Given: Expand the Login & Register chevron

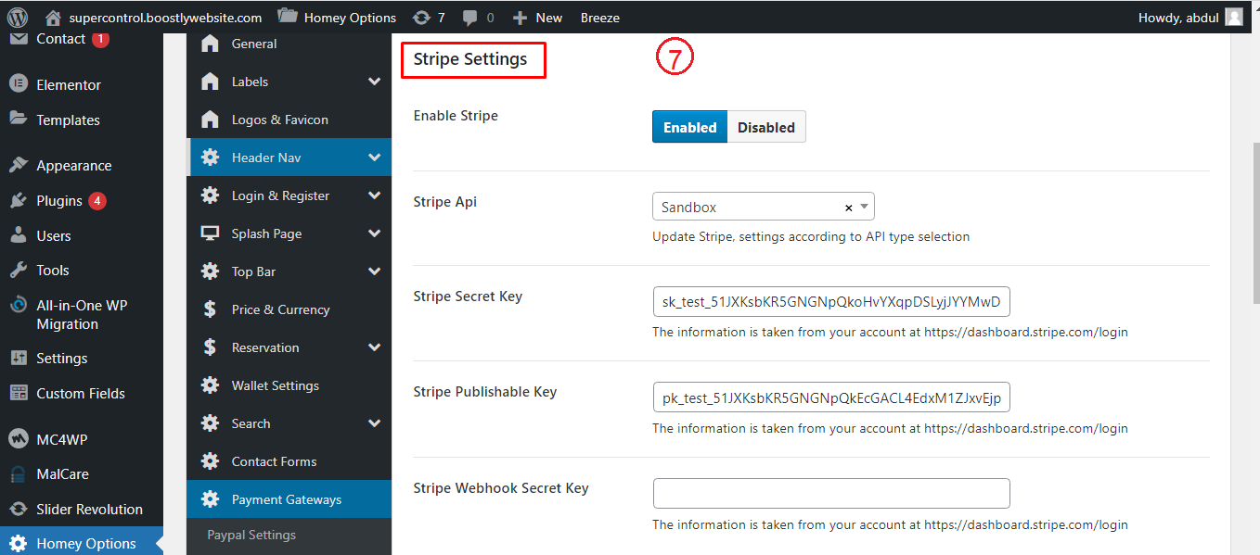Looking at the screenshot, I should tap(374, 196).
